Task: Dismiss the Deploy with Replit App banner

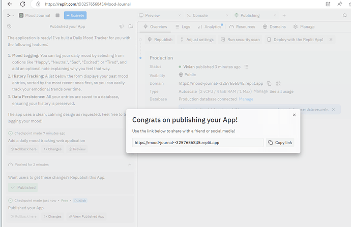Action: coord(331,40)
